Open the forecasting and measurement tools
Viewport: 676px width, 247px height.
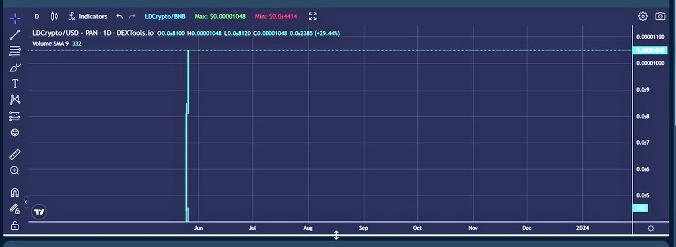tap(15, 116)
